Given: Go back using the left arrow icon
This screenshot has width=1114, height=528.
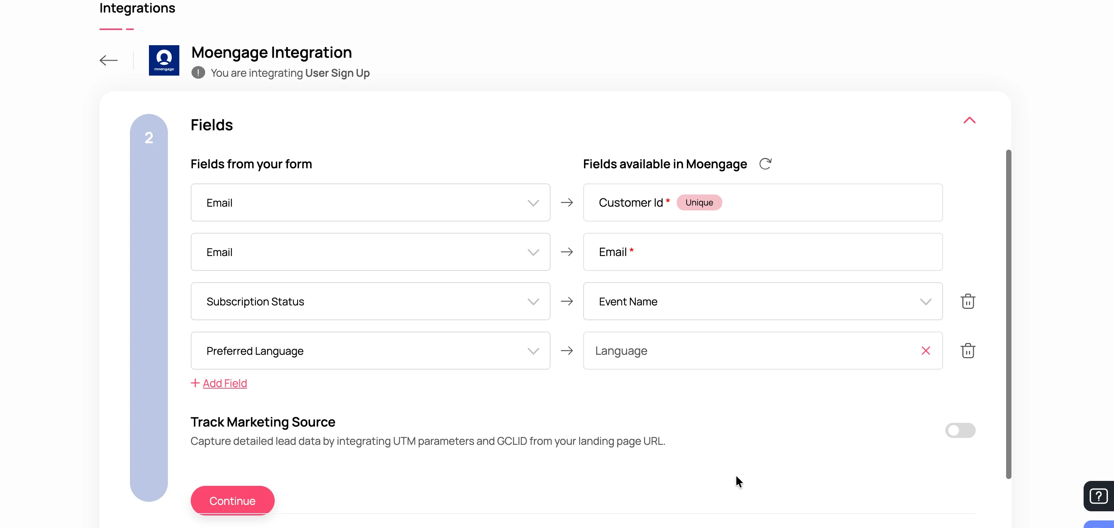Looking at the screenshot, I should [x=109, y=60].
